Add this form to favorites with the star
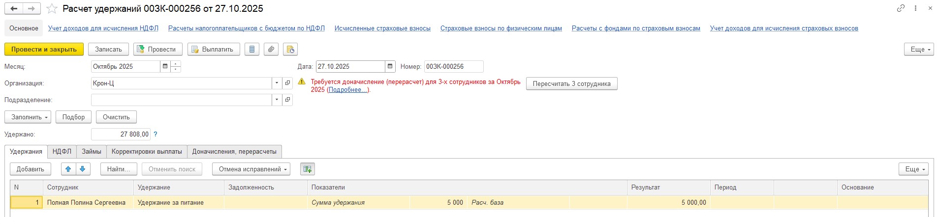This screenshot has width=938, height=217. point(52,9)
